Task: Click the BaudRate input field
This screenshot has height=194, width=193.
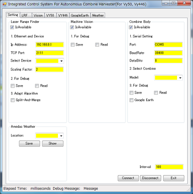Action: click(168, 53)
